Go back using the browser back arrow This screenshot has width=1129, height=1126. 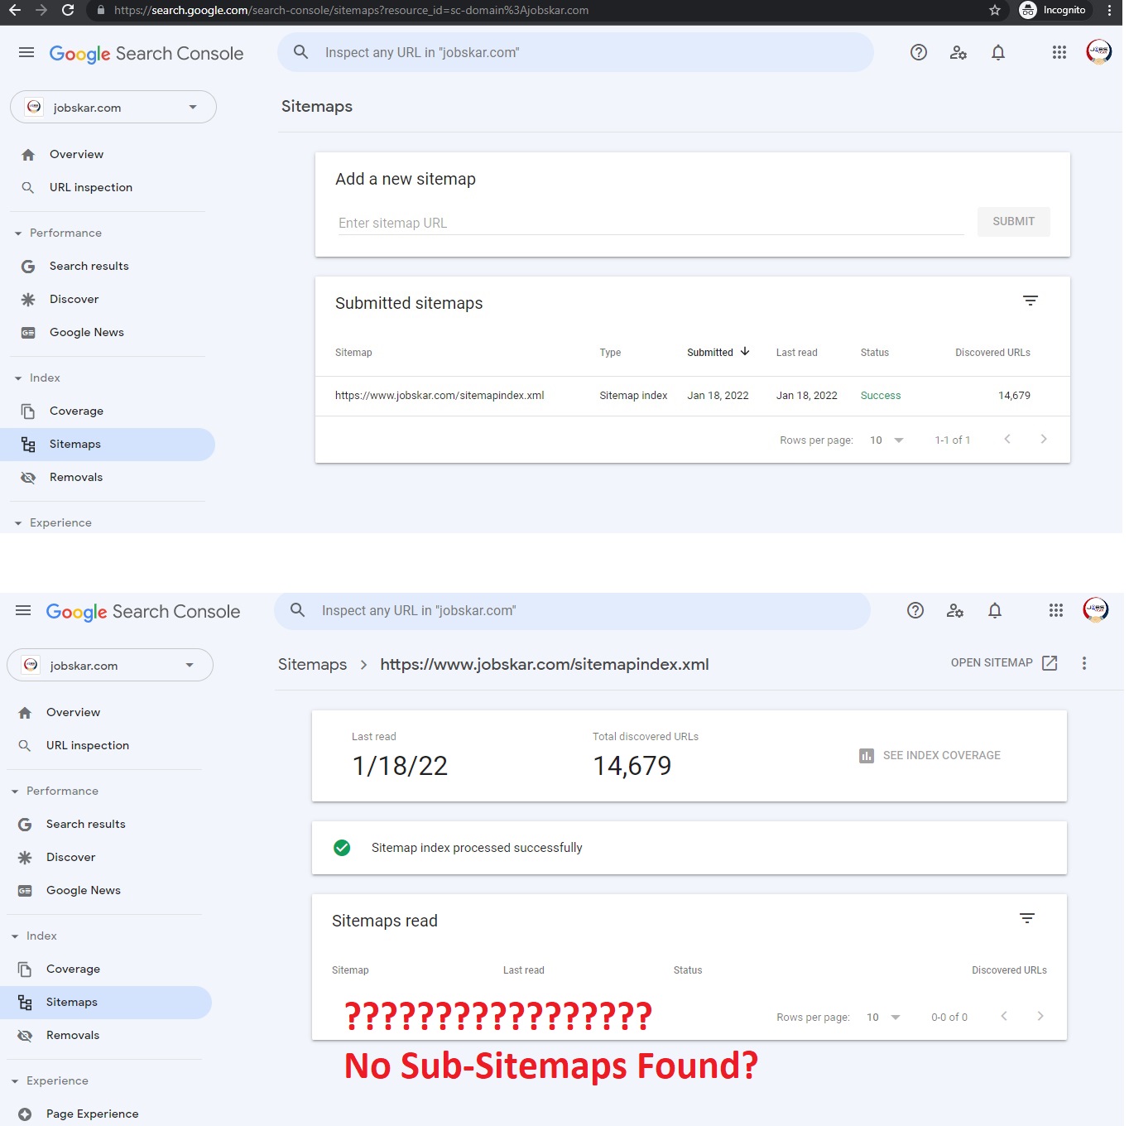(15, 10)
